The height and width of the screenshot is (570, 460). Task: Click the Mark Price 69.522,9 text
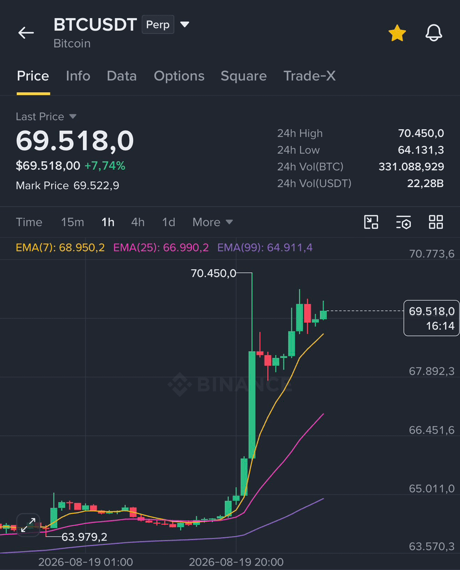click(x=68, y=186)
